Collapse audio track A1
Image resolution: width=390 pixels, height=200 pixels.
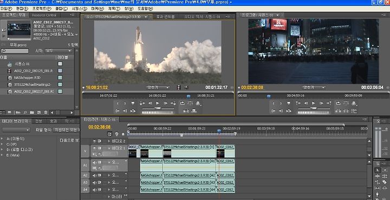pyautogui.click(x=109, y=162)
